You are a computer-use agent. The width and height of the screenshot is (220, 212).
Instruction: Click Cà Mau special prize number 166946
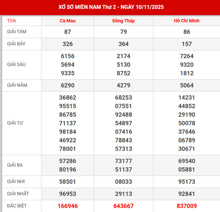pyautogui.click(x=68, y=206)
